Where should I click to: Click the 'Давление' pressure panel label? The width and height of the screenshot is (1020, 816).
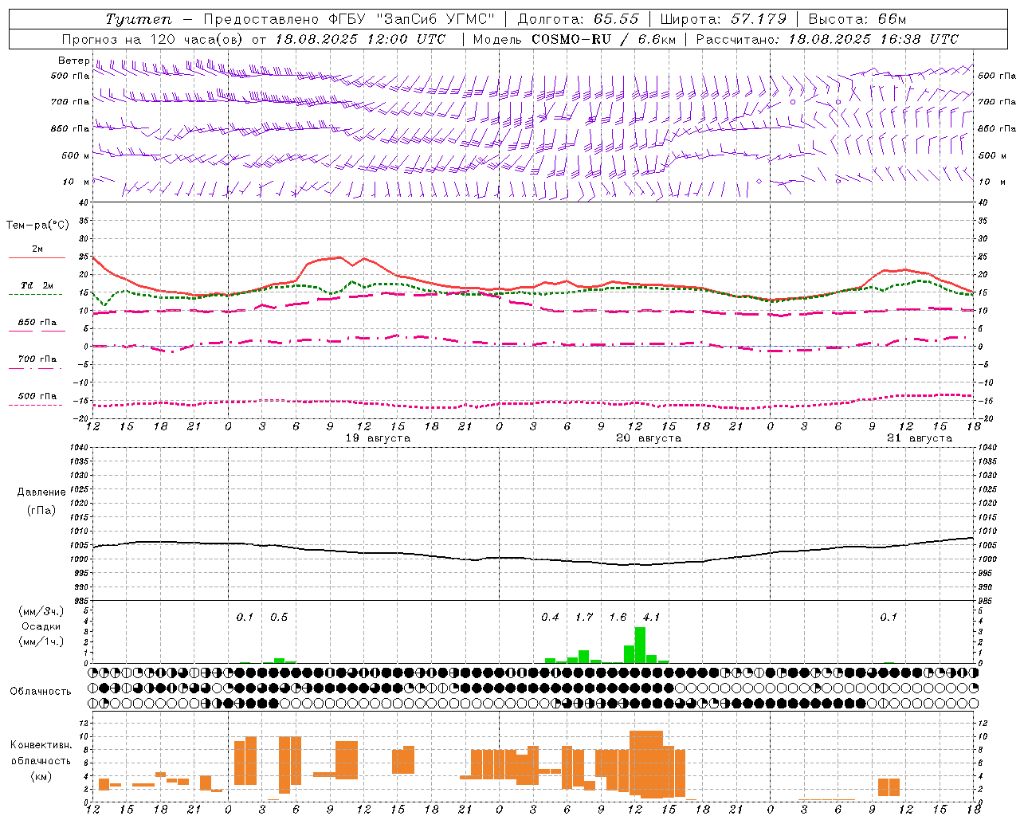point(41,492)
